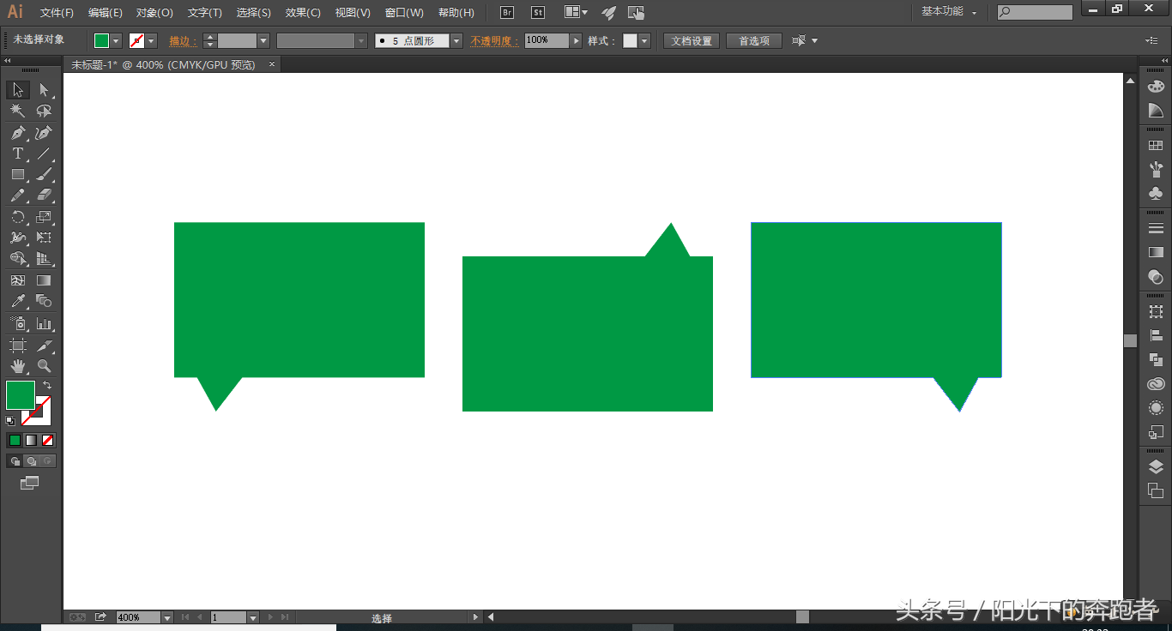Open the Layers panel icon
Image resolution: width=1172 pixels, height=631 pixels.
[1156, 467]
